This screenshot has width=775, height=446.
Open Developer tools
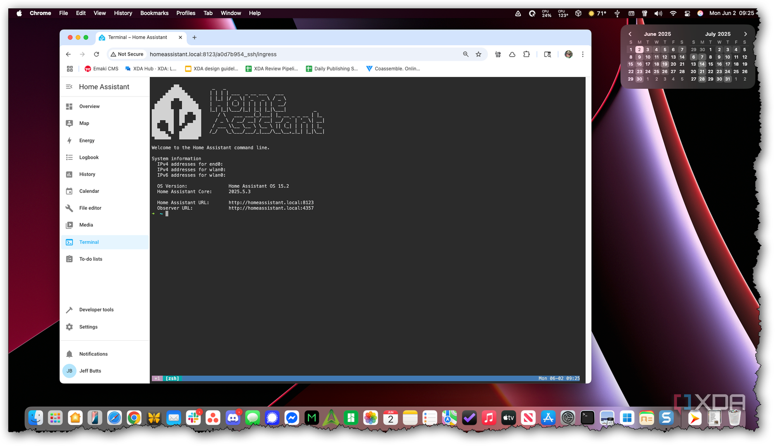[x=96, y=309]
